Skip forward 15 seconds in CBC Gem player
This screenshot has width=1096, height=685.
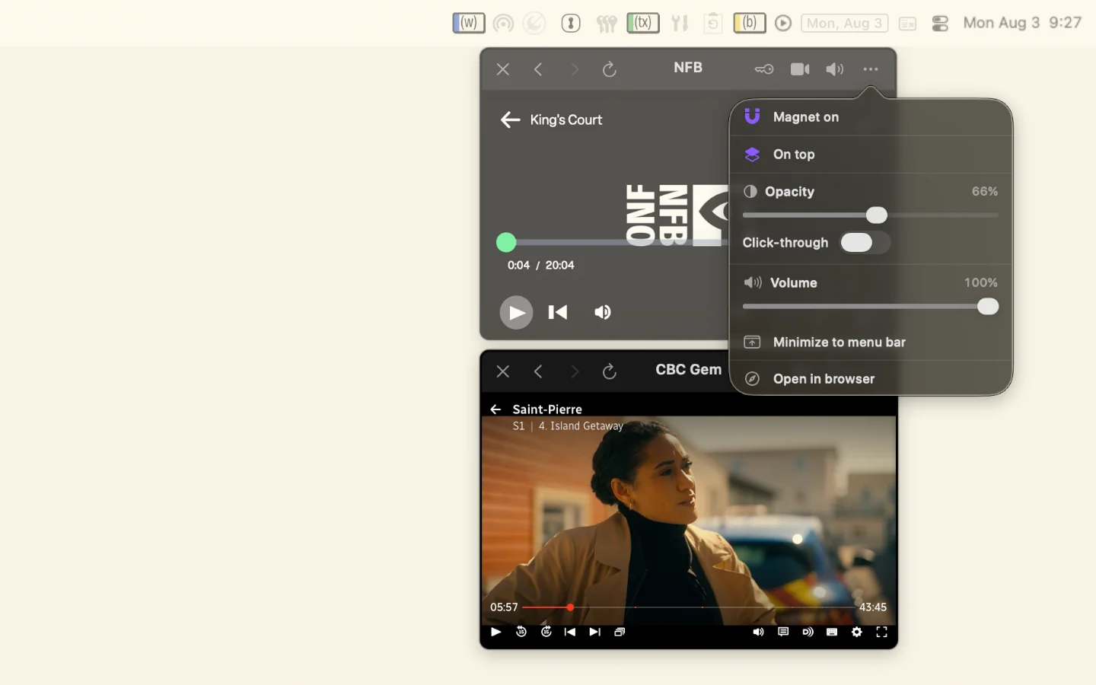click(546, 632)
